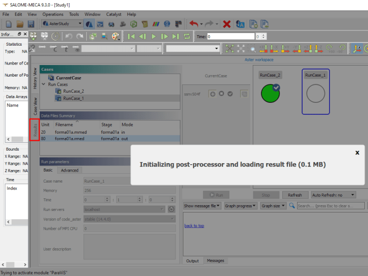Open the redo history dropdown arrow
This screenshot has height=276, width=368.
coord(217,24)
